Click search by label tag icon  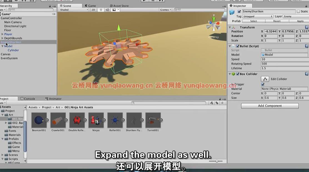(x=217, y=103)
